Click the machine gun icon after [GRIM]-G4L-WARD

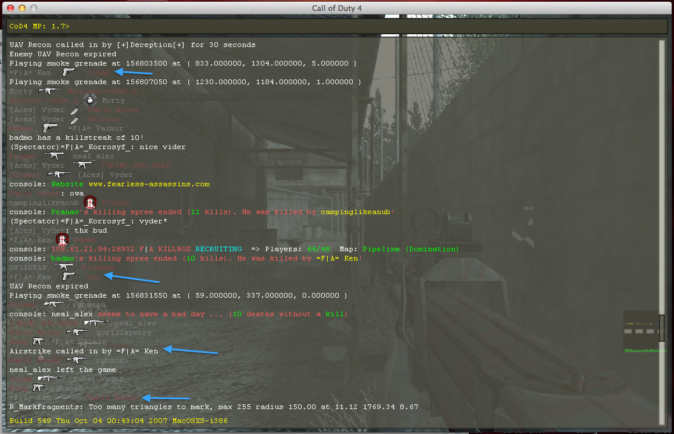coord(96,323)
